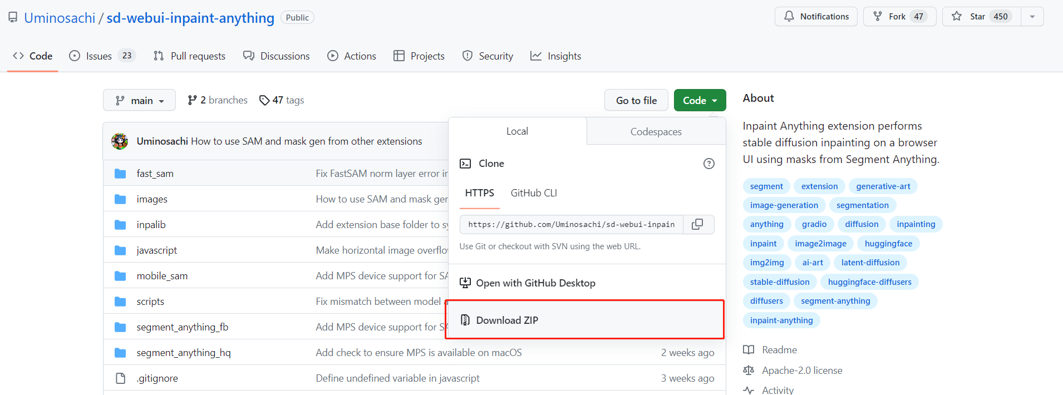Click the tags icon next to 47
Image resolution: width=1063 pixels, height=395 pixels.
click(264, 100)
